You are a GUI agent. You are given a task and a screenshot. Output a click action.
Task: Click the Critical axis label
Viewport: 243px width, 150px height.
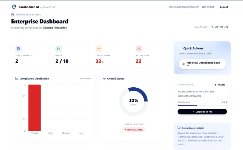click(x=35, y=133)
